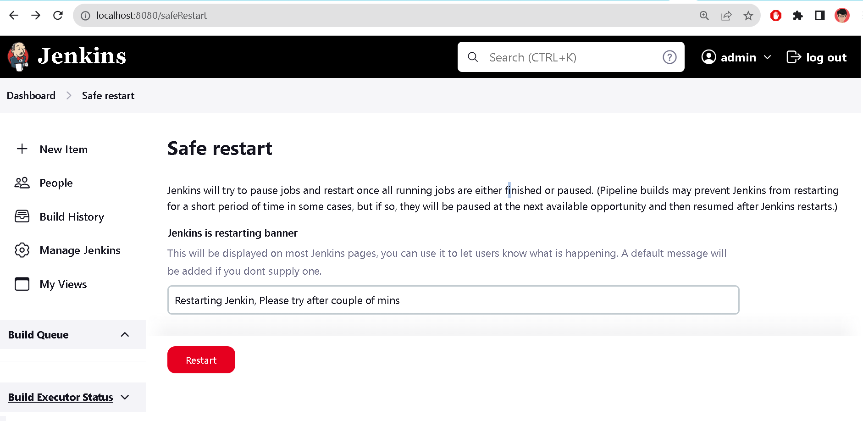The height and width of the screenshot is (421, 863).
Task: Click the Safe restart page heading
Action: pos(220,149)
